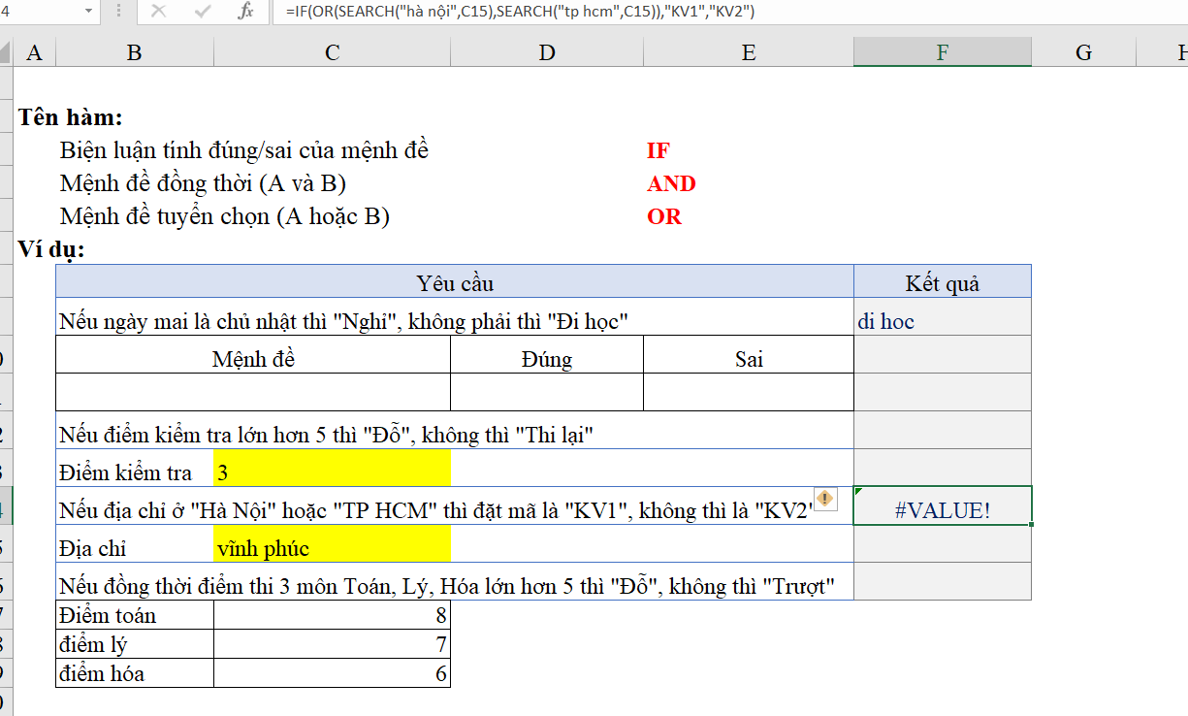Select column F header
This screenshot has width=1188, height=716.
pos(942,52)
